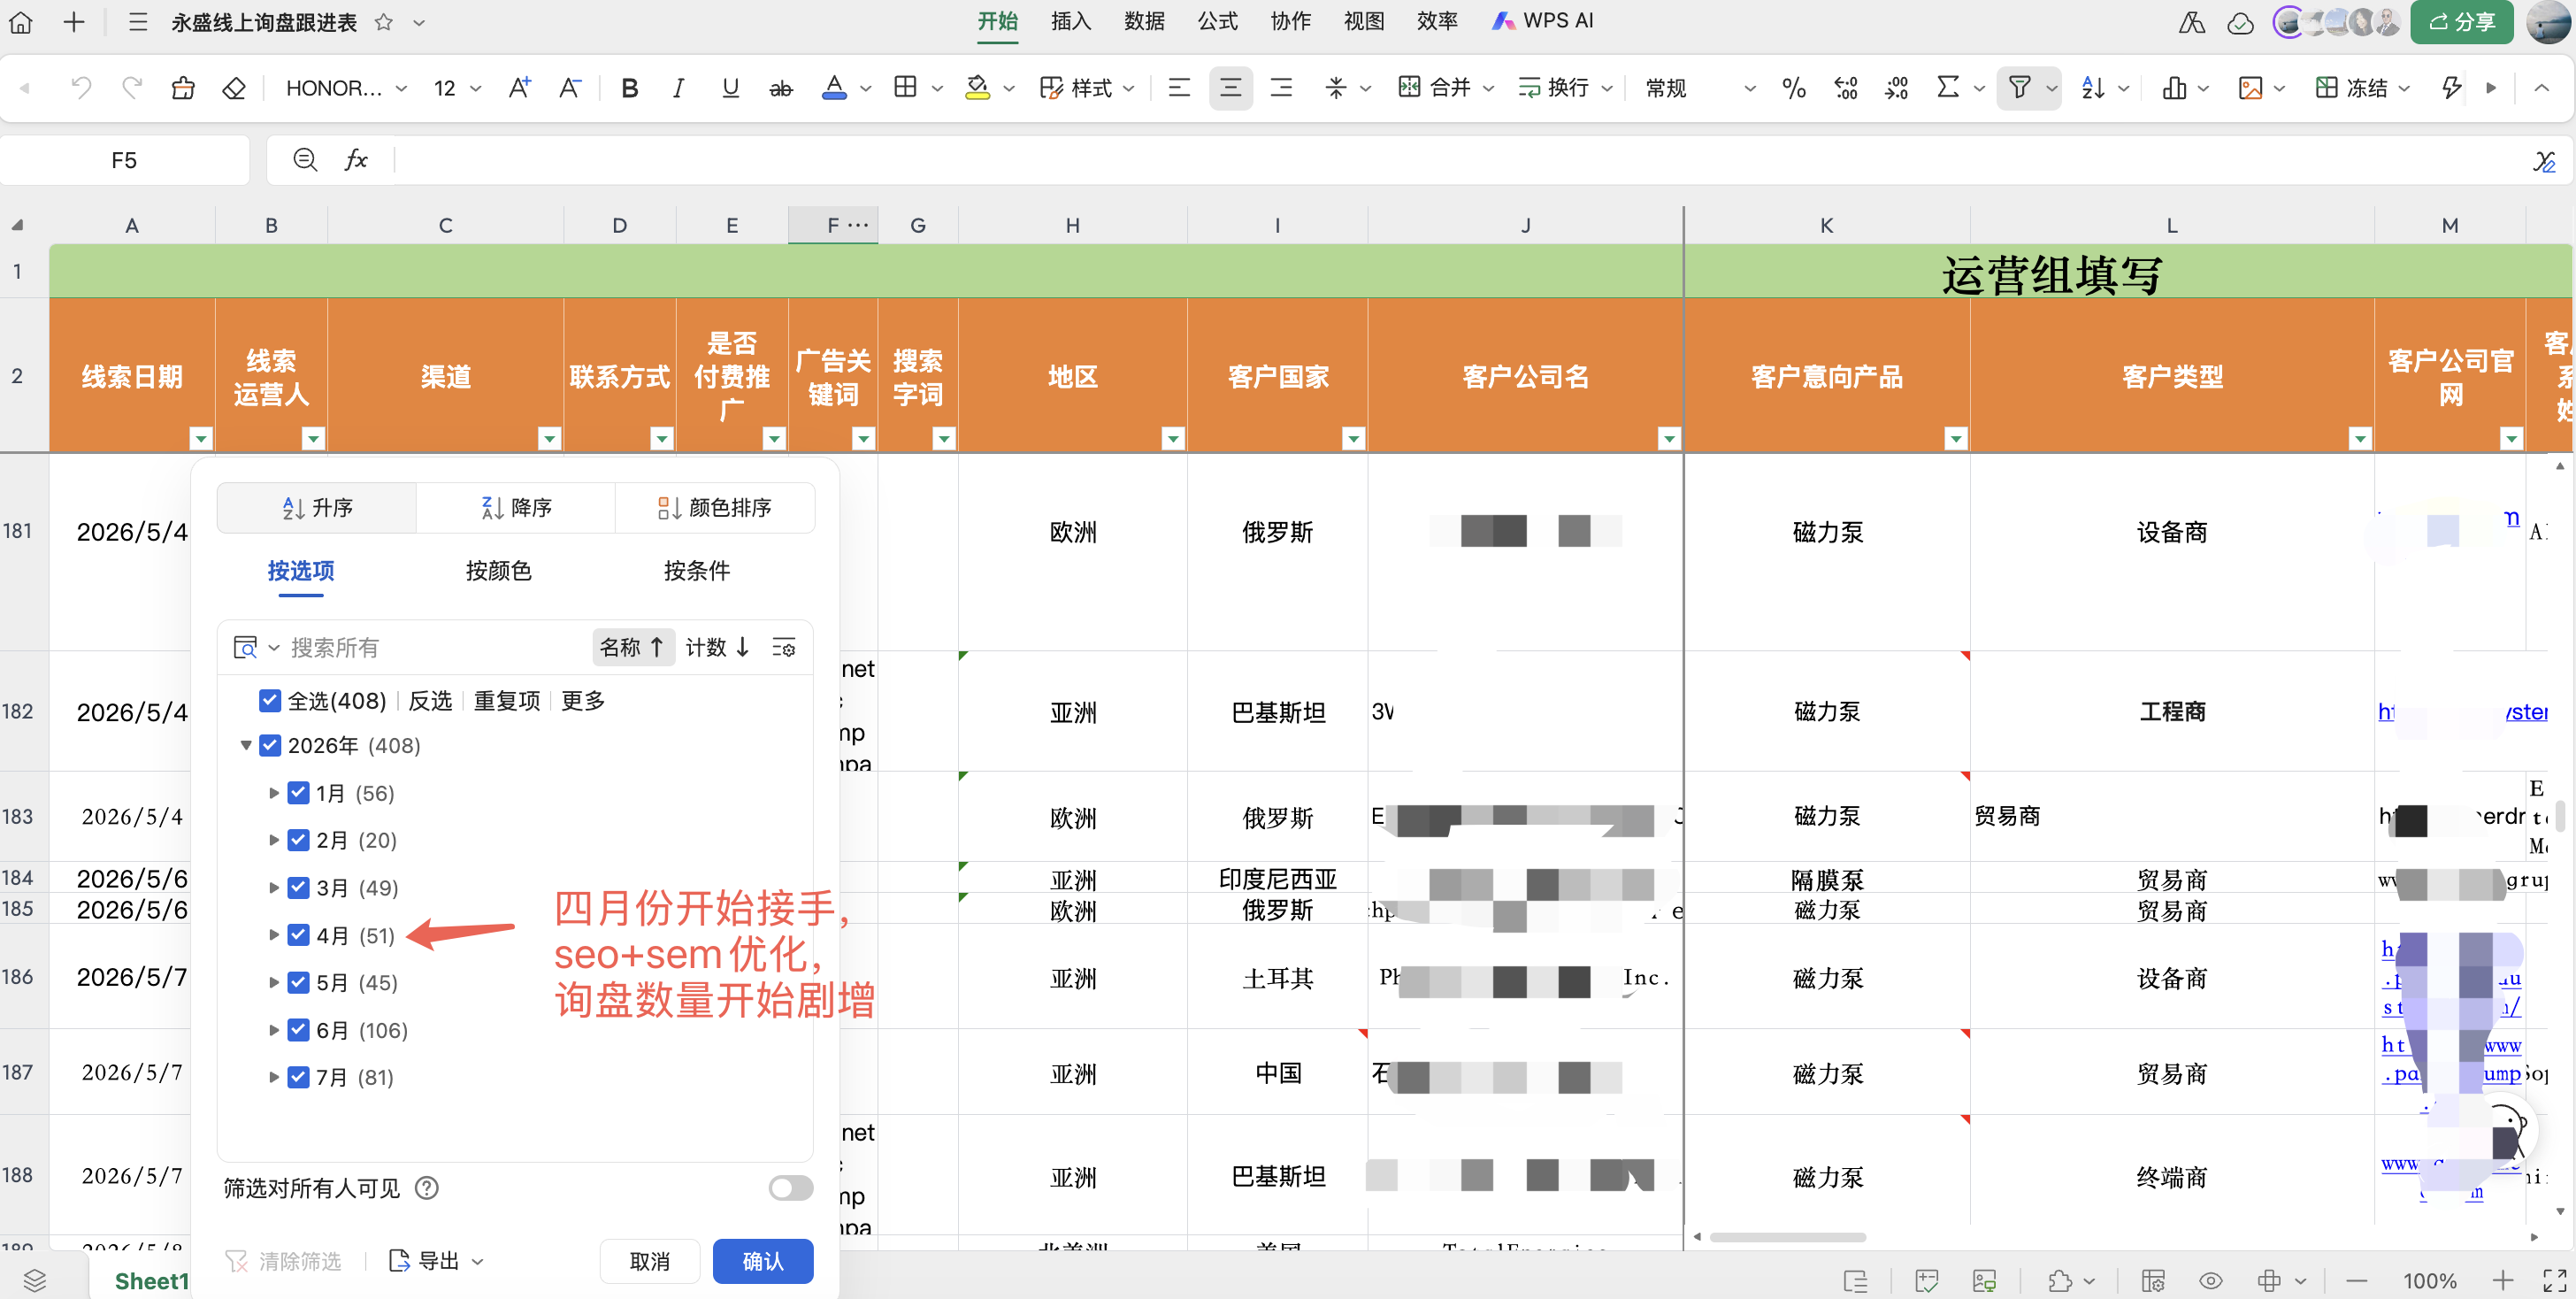2576x1299 pixels.
Task: Align text left
Action: 1179,88
